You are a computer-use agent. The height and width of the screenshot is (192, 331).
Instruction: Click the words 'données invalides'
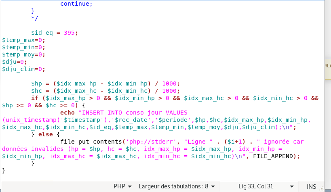pyautogui.click(x=33, y=149)
